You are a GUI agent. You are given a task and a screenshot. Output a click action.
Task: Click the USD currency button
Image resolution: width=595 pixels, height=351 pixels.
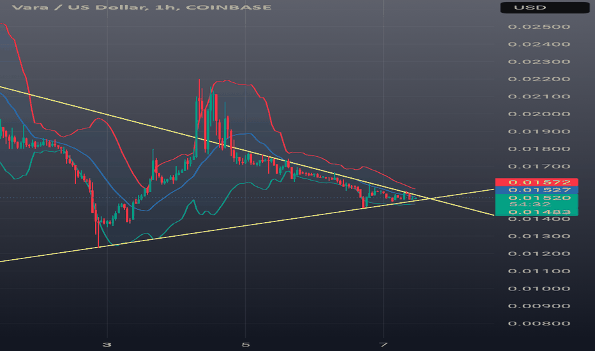click(x=545, y=8)
